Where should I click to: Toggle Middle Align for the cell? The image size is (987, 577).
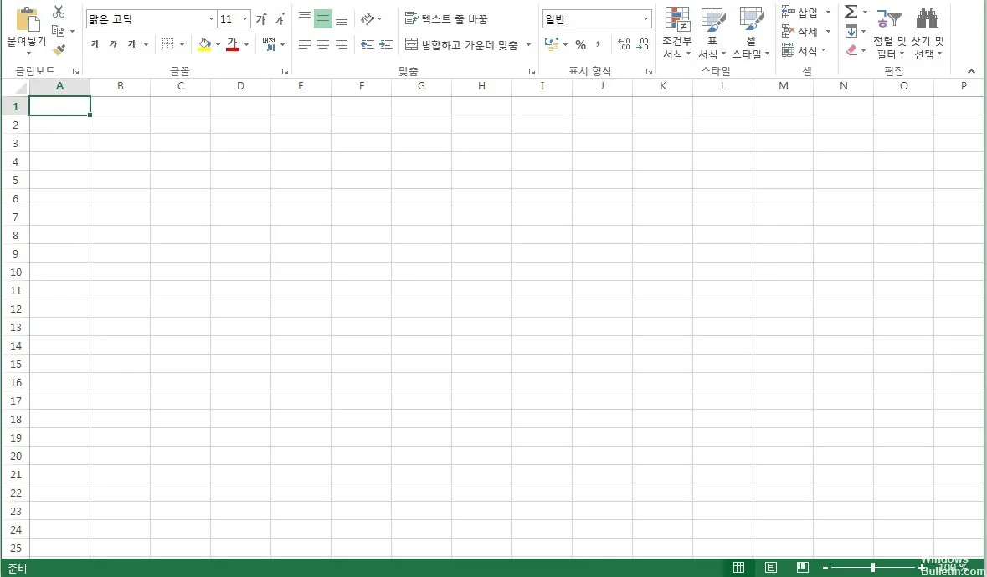[x=322, y=19]
